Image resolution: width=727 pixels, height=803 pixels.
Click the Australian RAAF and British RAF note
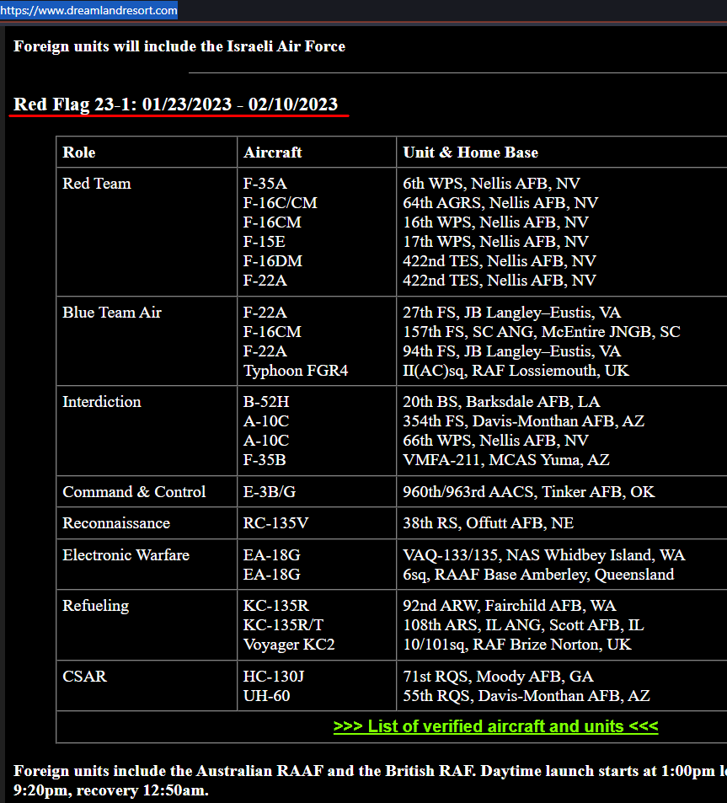(x=370, y=780)
